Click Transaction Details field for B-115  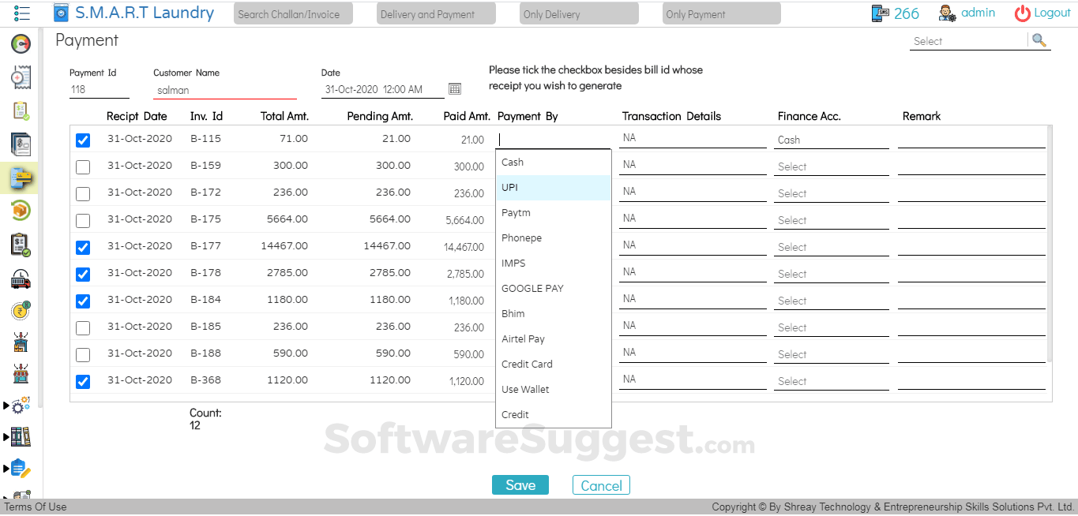(693, 138)
